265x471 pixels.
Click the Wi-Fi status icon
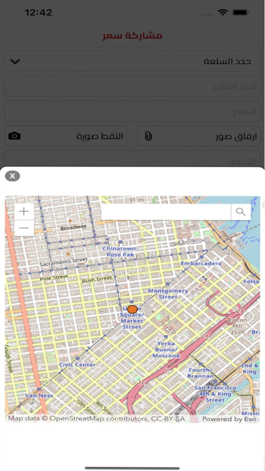click(x=222, y=12)
